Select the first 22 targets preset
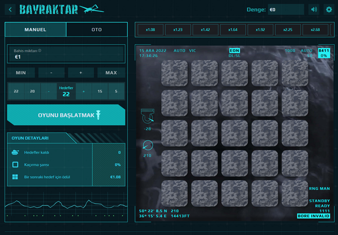The image size is (338, 235). pyautogui.click(x=16, y=91)
